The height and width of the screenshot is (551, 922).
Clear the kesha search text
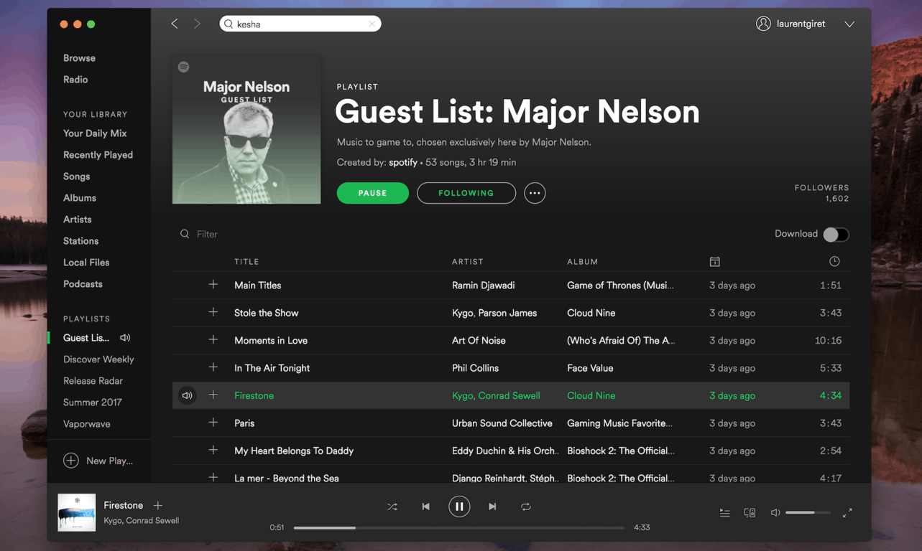tap(372, 24)
